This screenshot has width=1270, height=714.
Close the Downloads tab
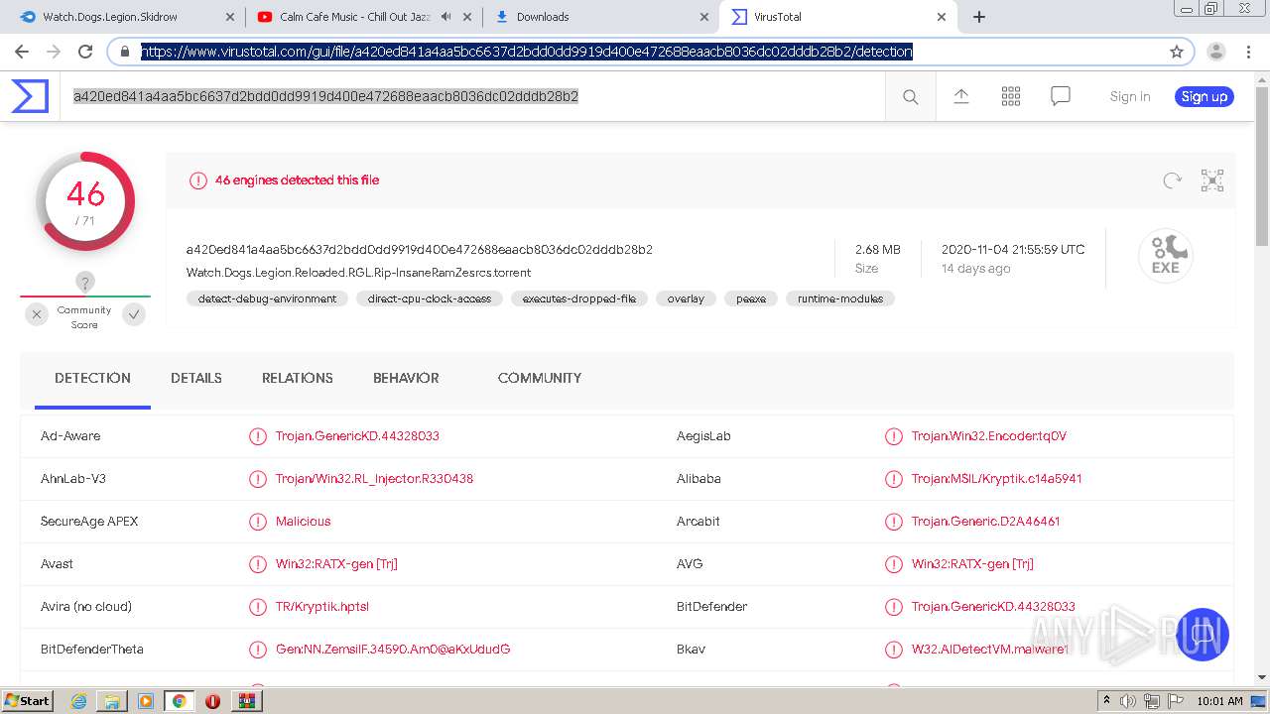(704, 17)
